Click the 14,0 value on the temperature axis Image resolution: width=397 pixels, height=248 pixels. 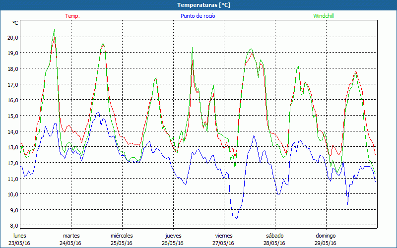12,131
